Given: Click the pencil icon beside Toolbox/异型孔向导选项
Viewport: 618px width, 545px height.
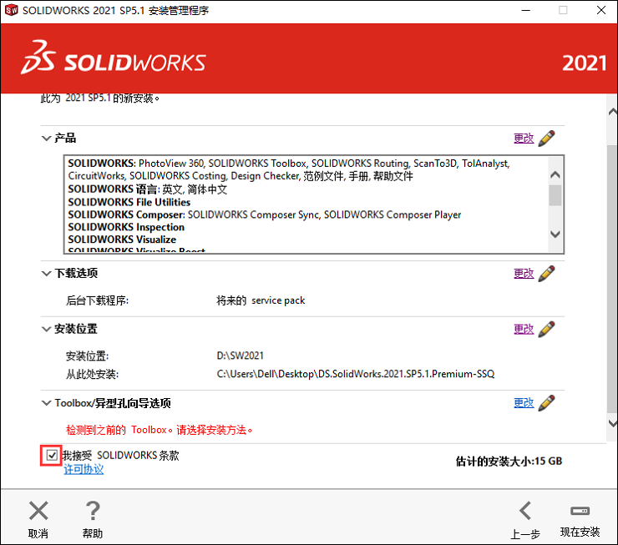Looking at the screenshot, I should [x=547, y=403].
